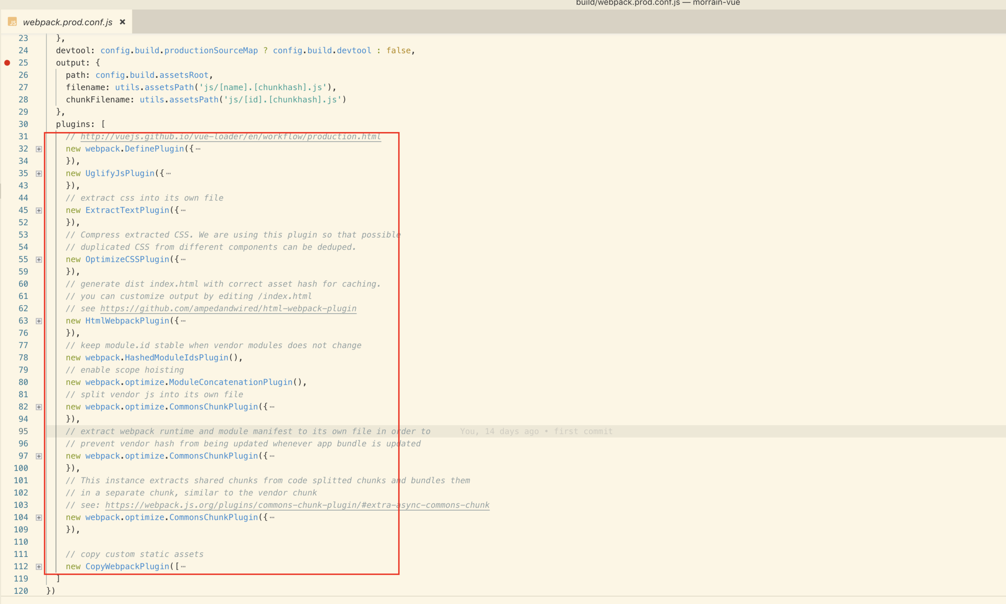Close the webpack.prod.conf.js tab

[x=122, y=22]
